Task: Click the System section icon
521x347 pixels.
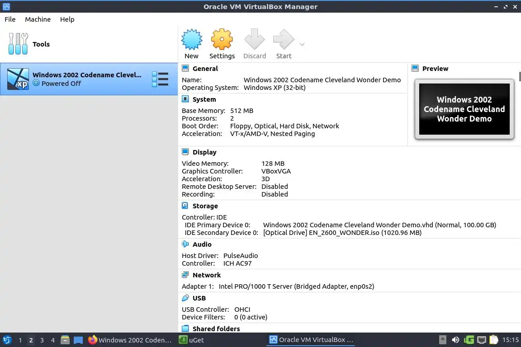Action: click(185, 99)
